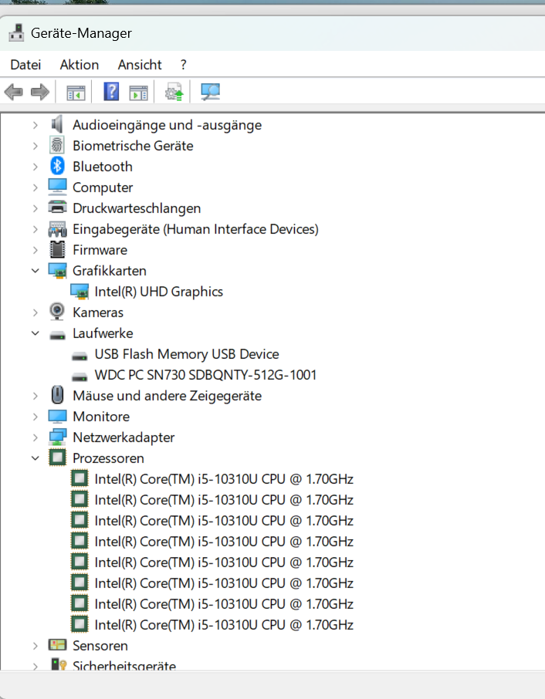Select the Grafikkarten label
The image size is (545, 699).
110,271
